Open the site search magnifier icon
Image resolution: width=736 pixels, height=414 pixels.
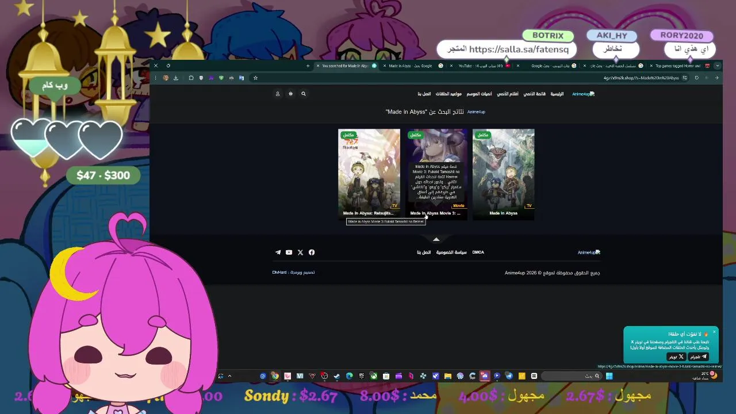304,94
